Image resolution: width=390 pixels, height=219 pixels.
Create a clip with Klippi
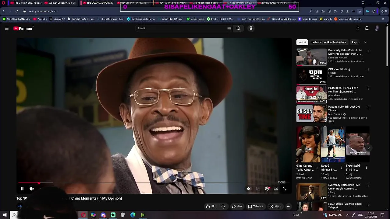[x=275, y=206]
